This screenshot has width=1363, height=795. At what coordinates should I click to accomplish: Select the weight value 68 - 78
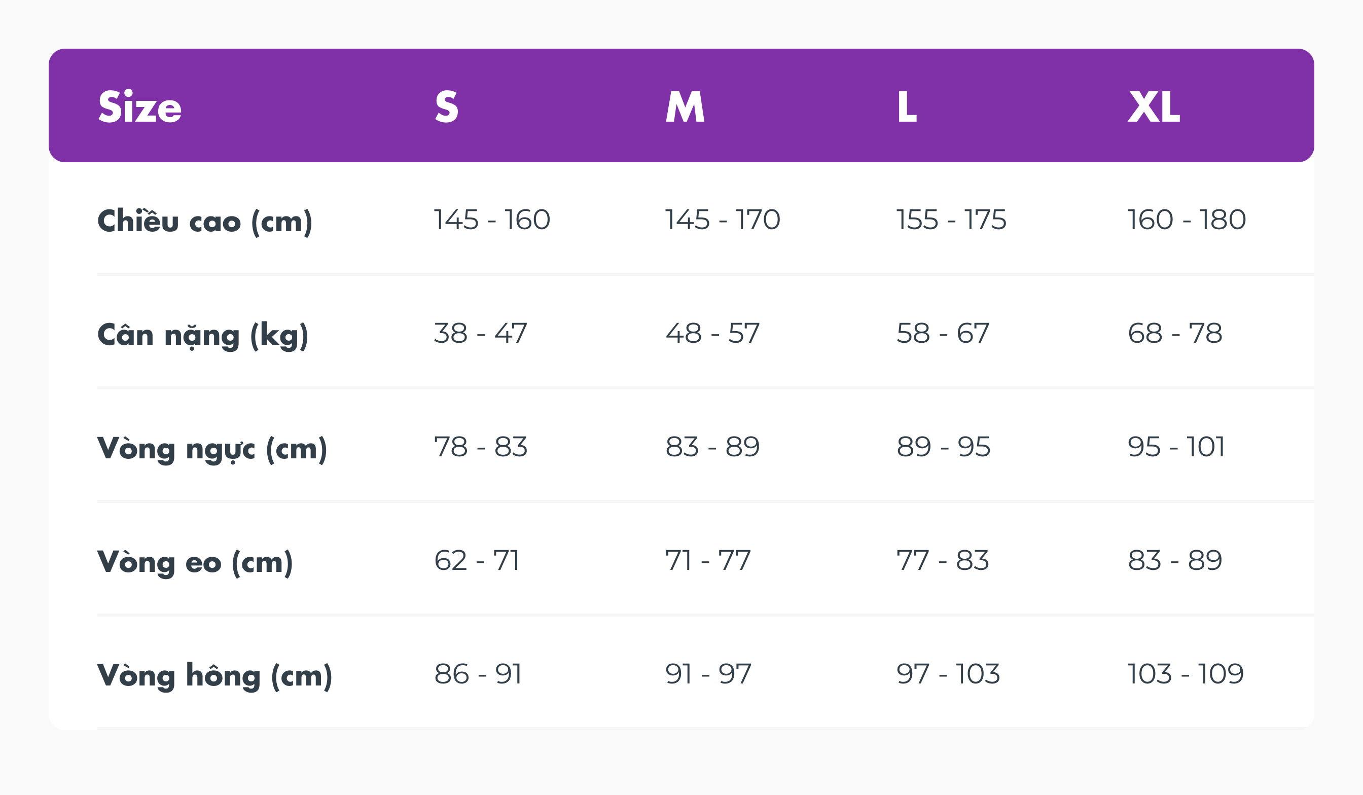pyautogui.click(x=1175, y=333)
